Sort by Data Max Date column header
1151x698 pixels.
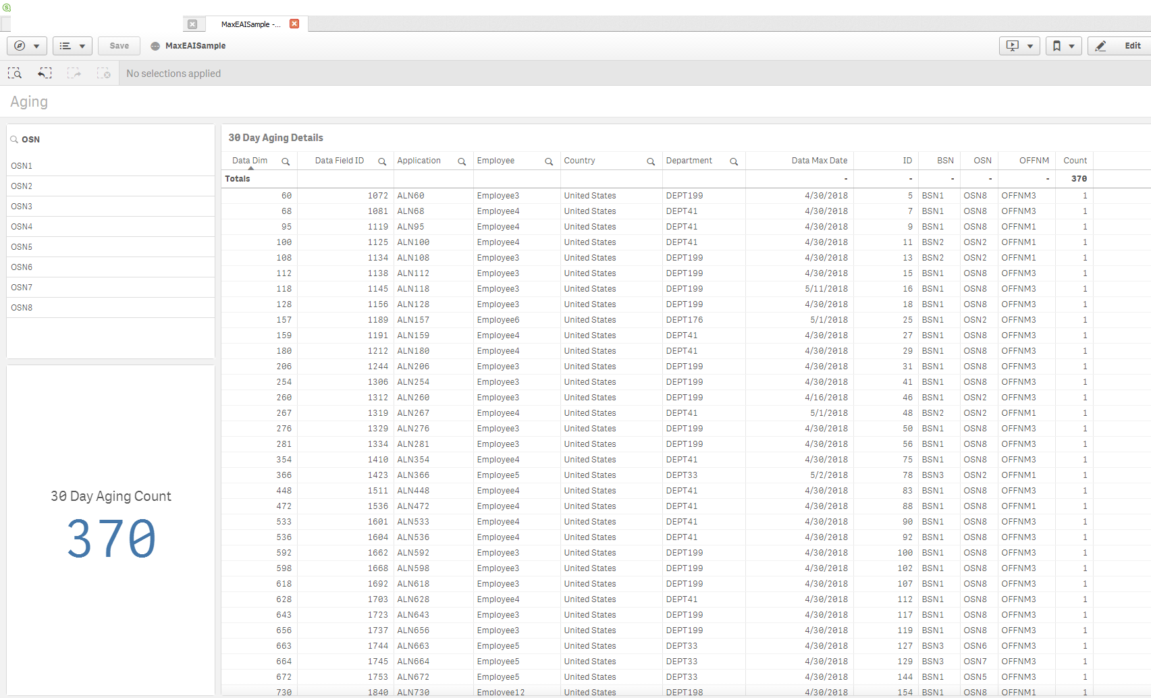(819, 161)
